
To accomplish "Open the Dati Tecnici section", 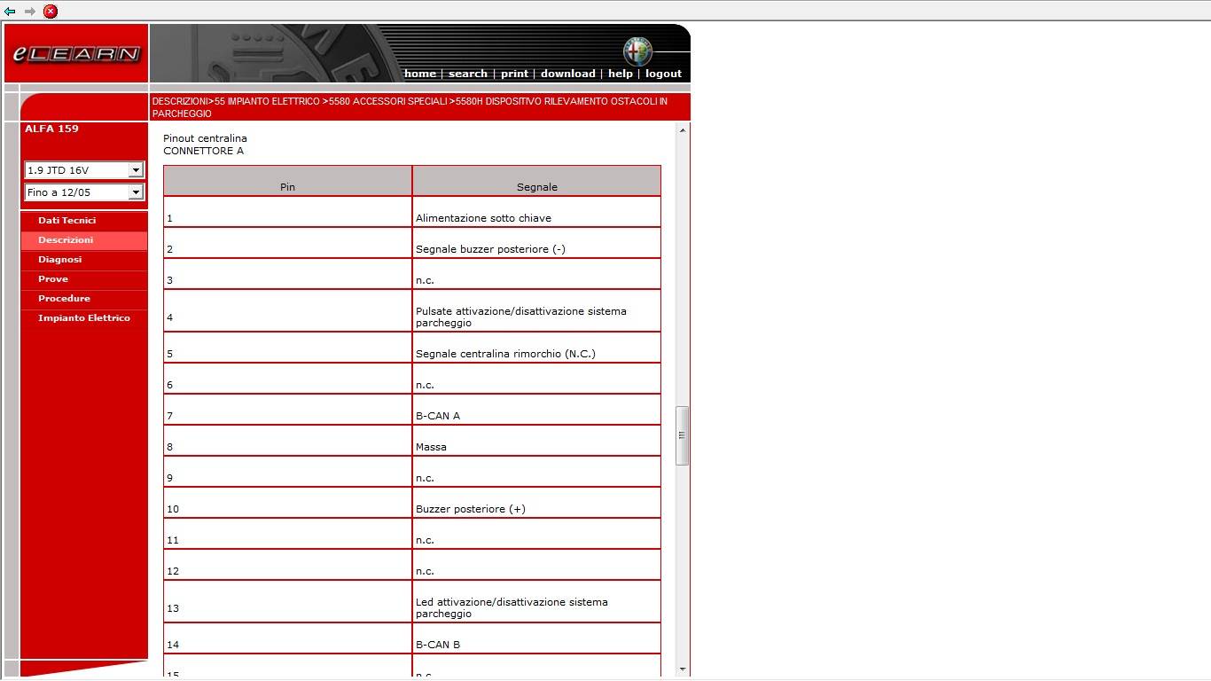I will click(66, 221).
